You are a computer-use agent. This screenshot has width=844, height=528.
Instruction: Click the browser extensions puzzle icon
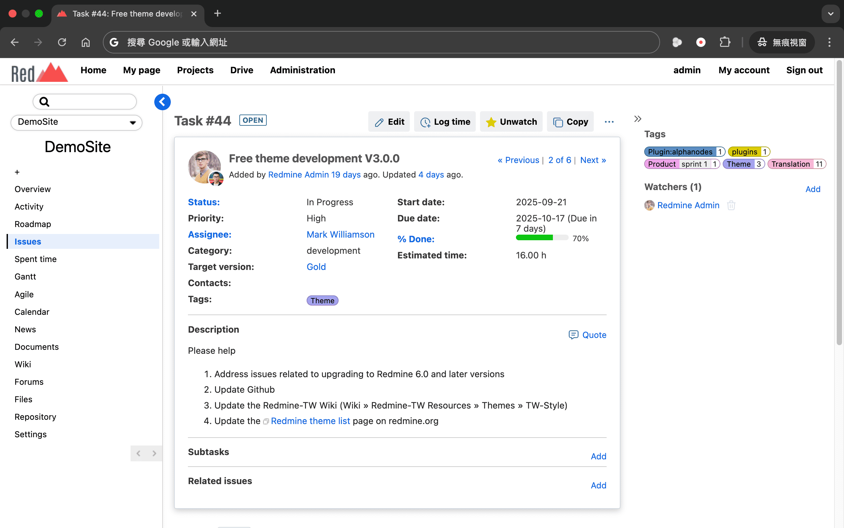click(725, 42)
